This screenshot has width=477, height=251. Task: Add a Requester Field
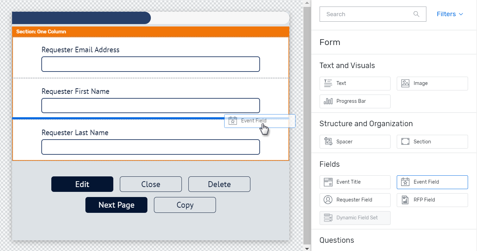[355, 200]
